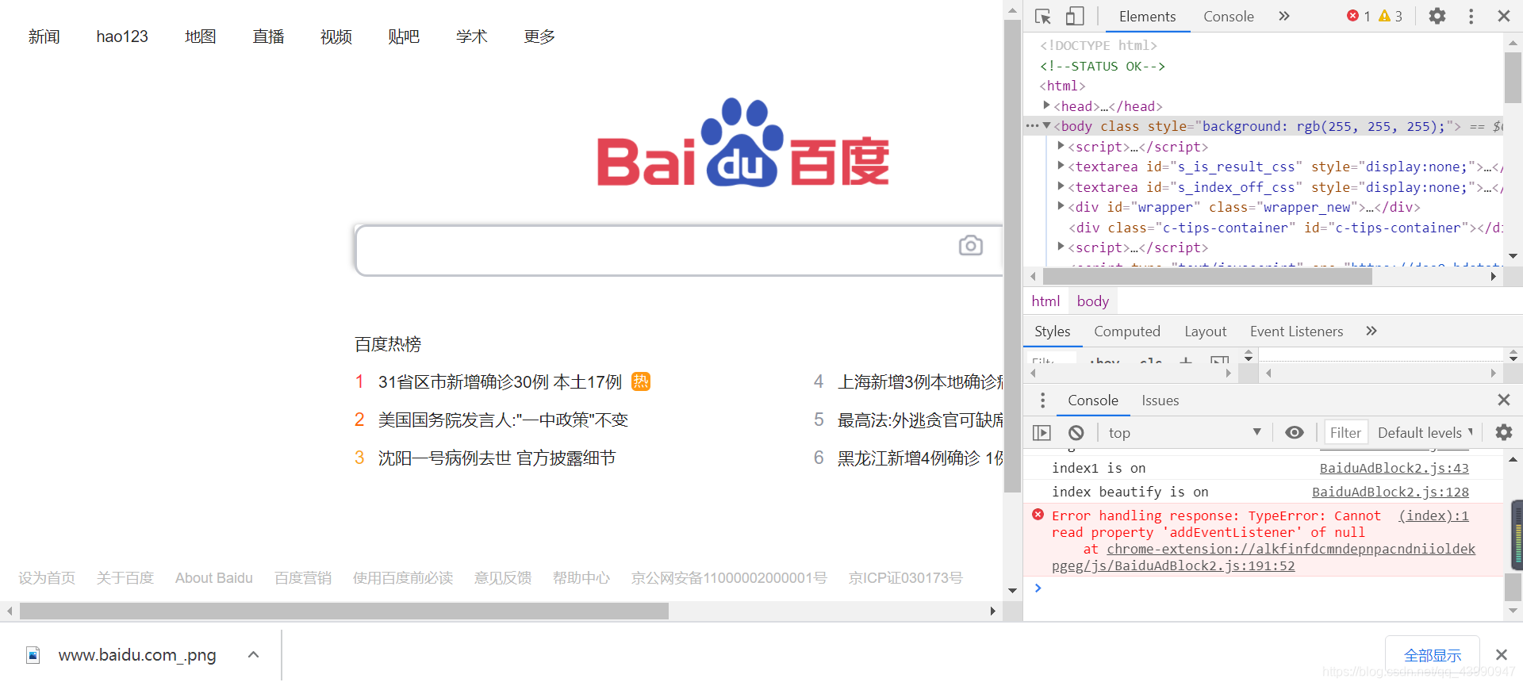1523x686 pixels.
Task: Open the drawer three-dot menu
Action: click(1042, 400)
